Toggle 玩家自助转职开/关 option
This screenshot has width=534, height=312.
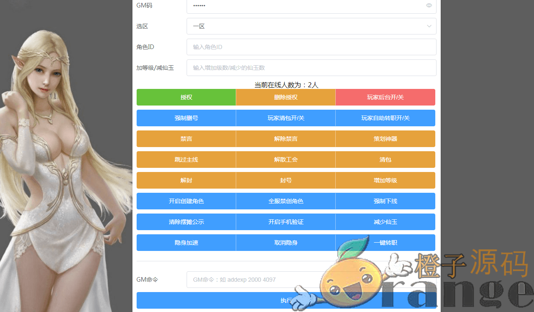click(x=385, y=118)
